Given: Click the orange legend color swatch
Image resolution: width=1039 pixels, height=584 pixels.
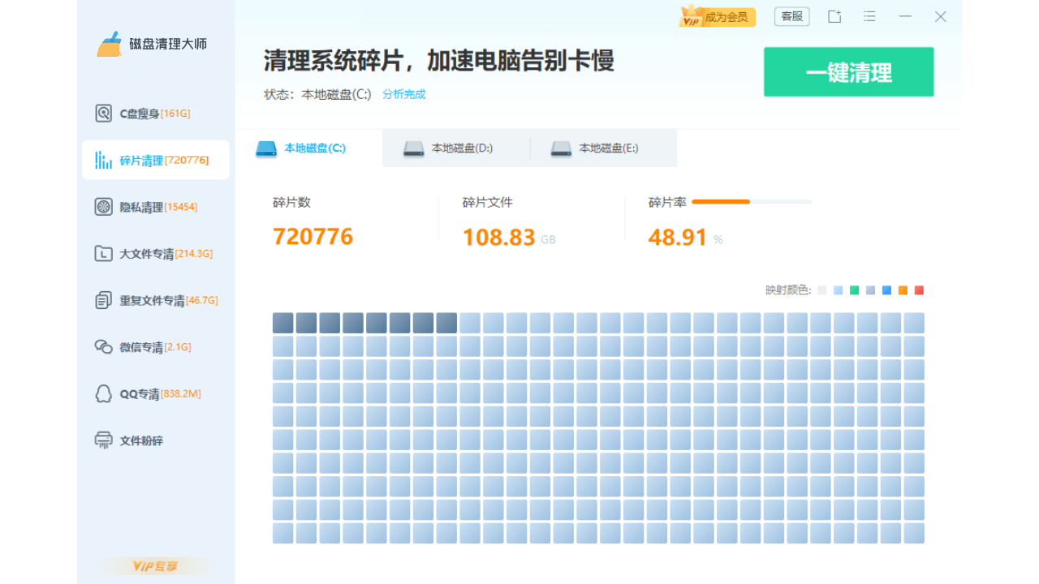Looking at the screenshot, I should point(903,290).
